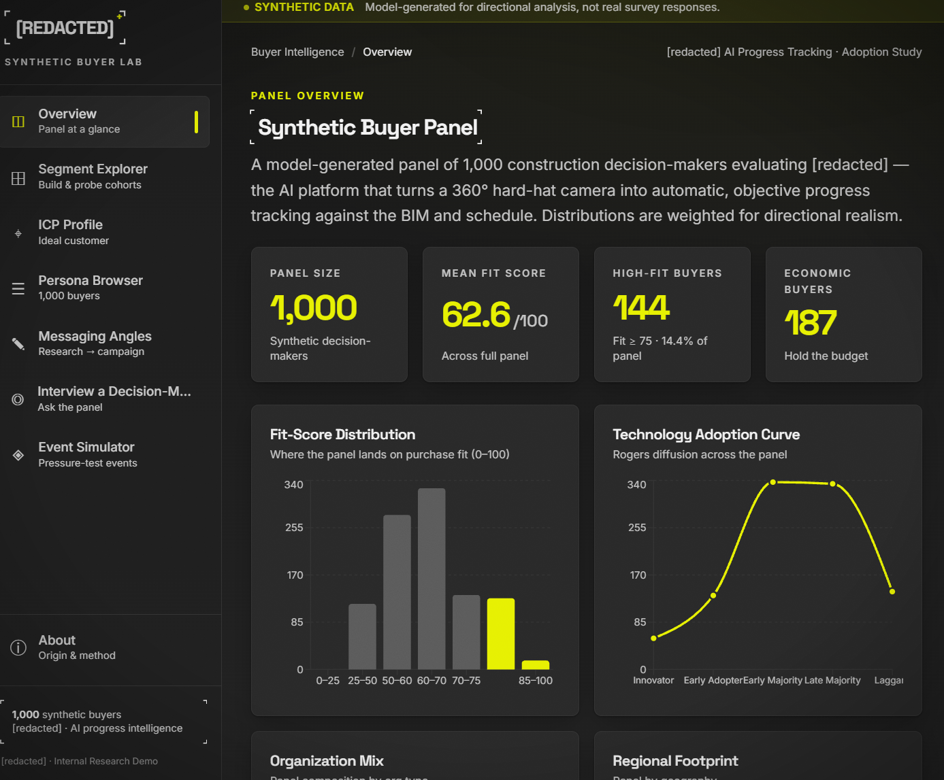944x780 pixels.
Task: Click the highlighted yellow 75–85 bar
Action: (x=501, y=634)
